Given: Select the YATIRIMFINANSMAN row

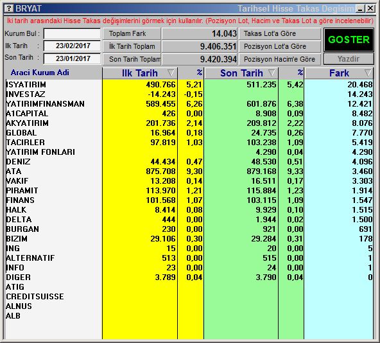Looking at the screenshot, I should [189, 104].
